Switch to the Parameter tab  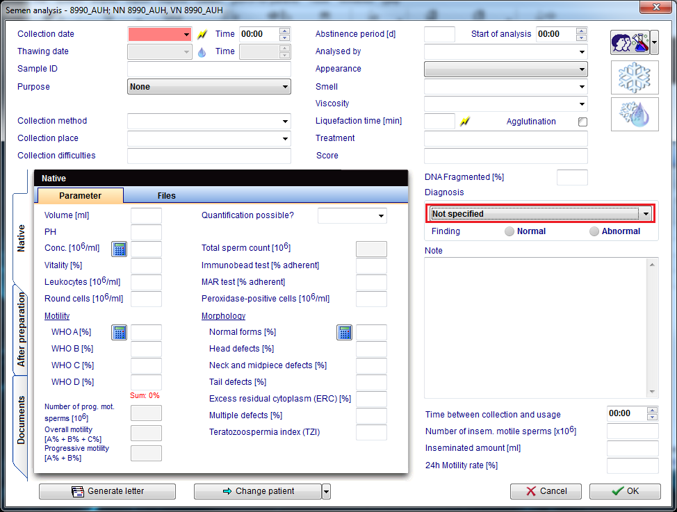tap(81, 196)
